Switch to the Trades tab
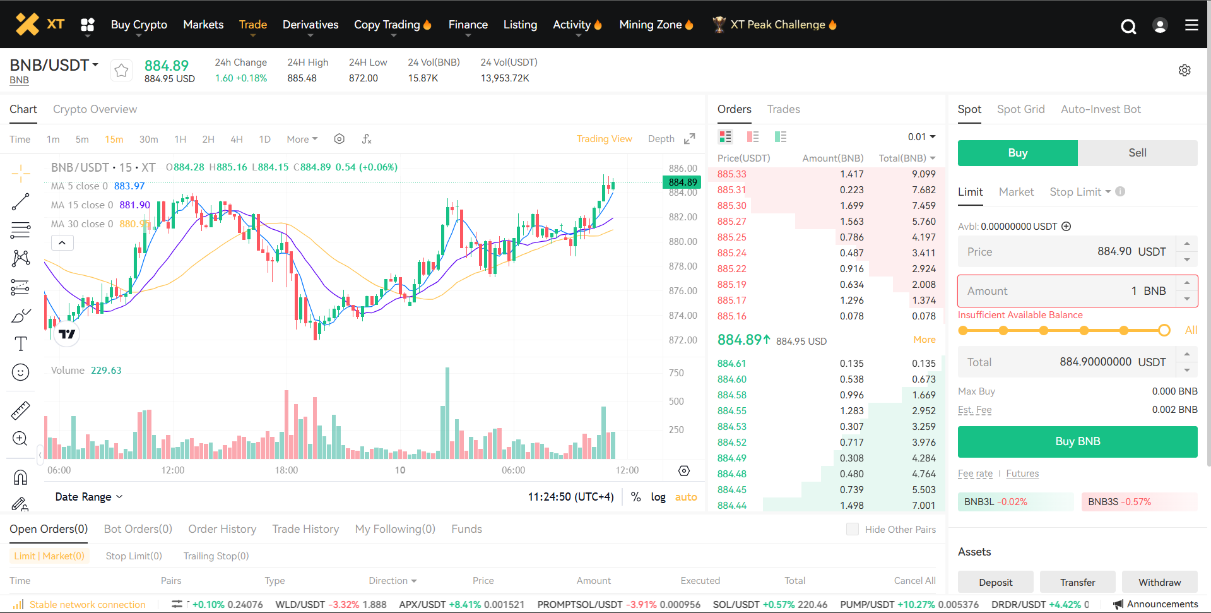Viewport: 1211px width, 613px height. [x=783, y=109]
